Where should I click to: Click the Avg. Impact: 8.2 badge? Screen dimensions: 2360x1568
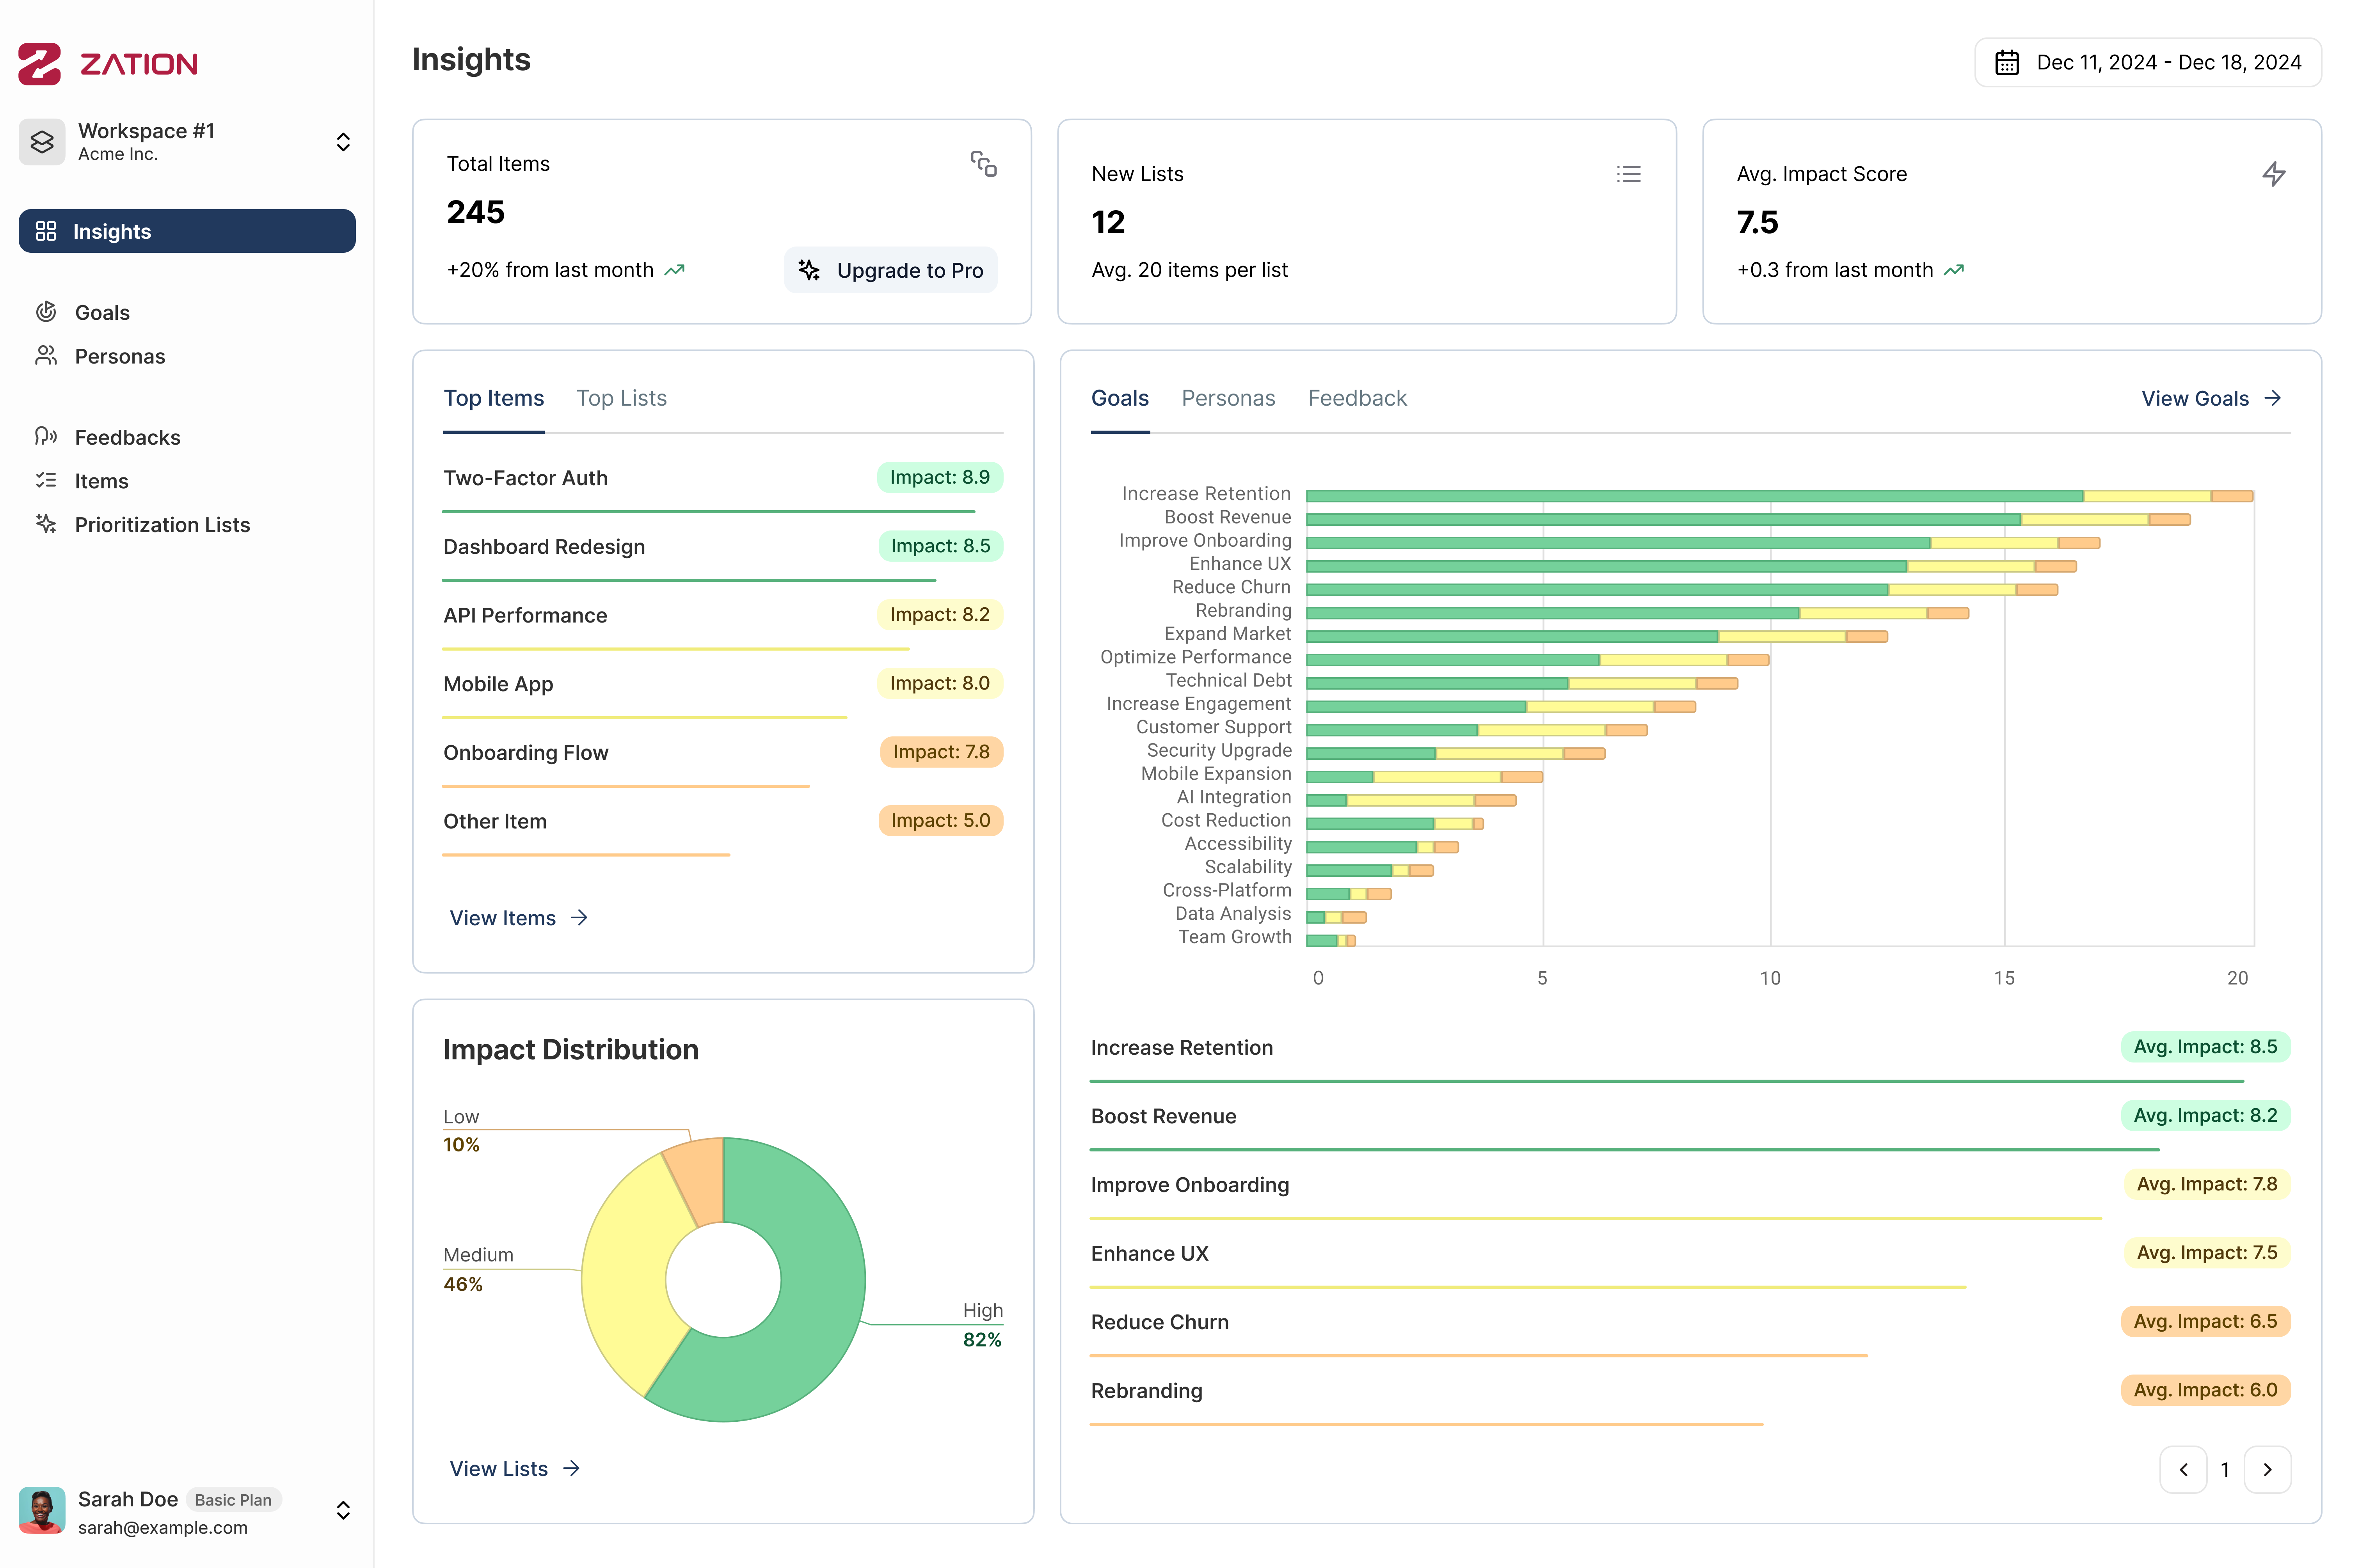[x=2205, y=1115]
